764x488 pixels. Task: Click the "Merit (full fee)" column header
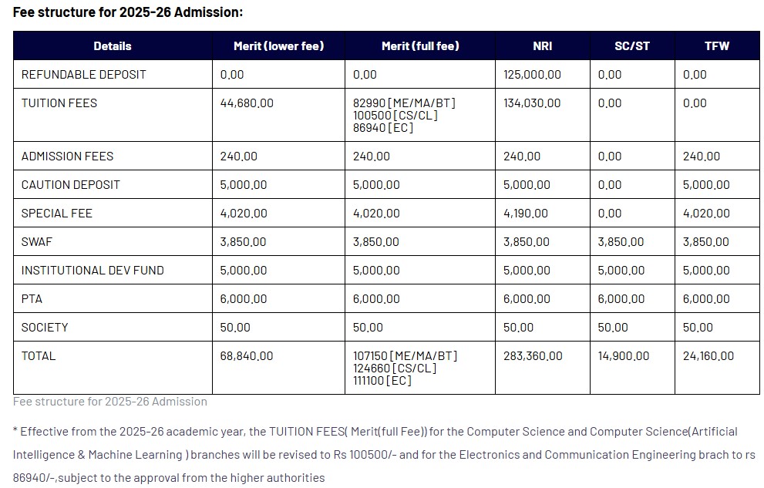(420, 46)
